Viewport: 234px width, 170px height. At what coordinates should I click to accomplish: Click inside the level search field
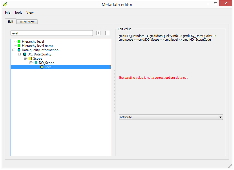[51, 33]
